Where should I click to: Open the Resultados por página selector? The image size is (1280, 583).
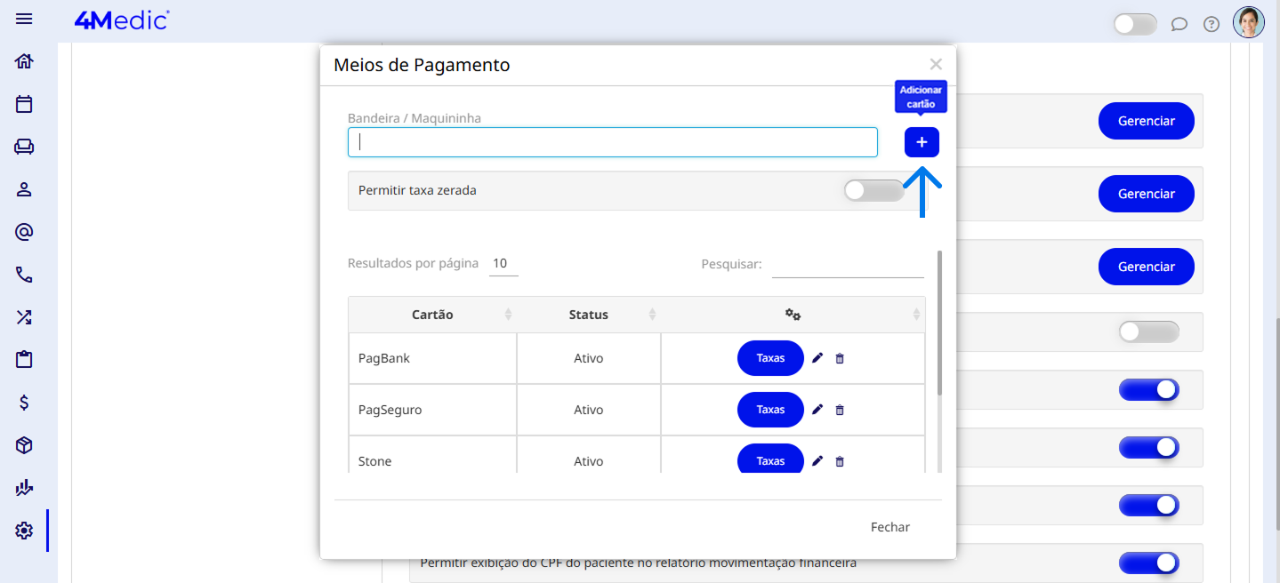503,263
